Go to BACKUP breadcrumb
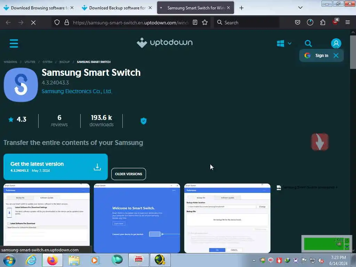 64,62
